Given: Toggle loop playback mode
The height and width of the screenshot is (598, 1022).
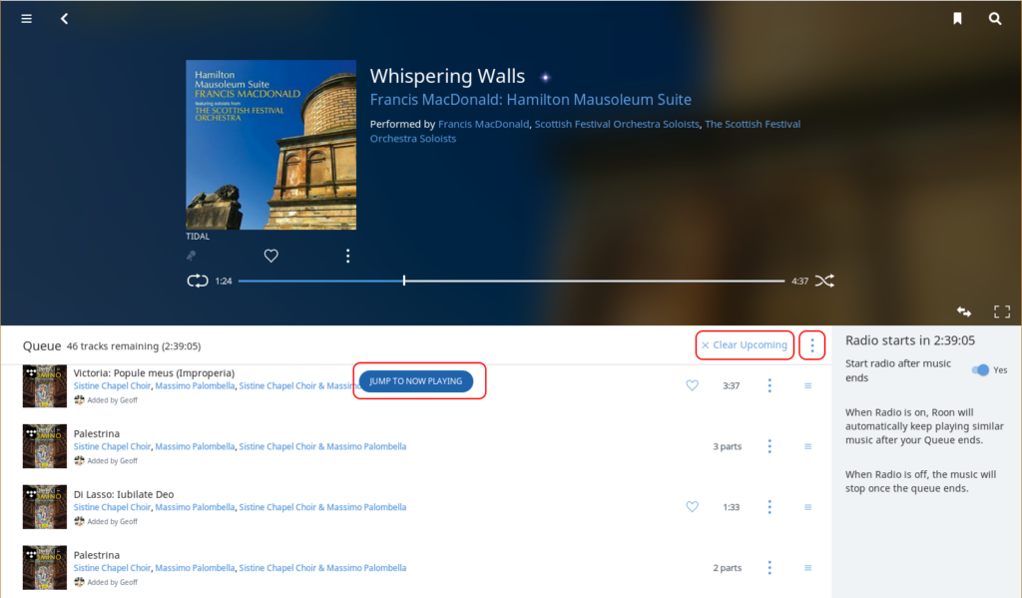Looking at the screenshot, I should (x=198, y=282).
